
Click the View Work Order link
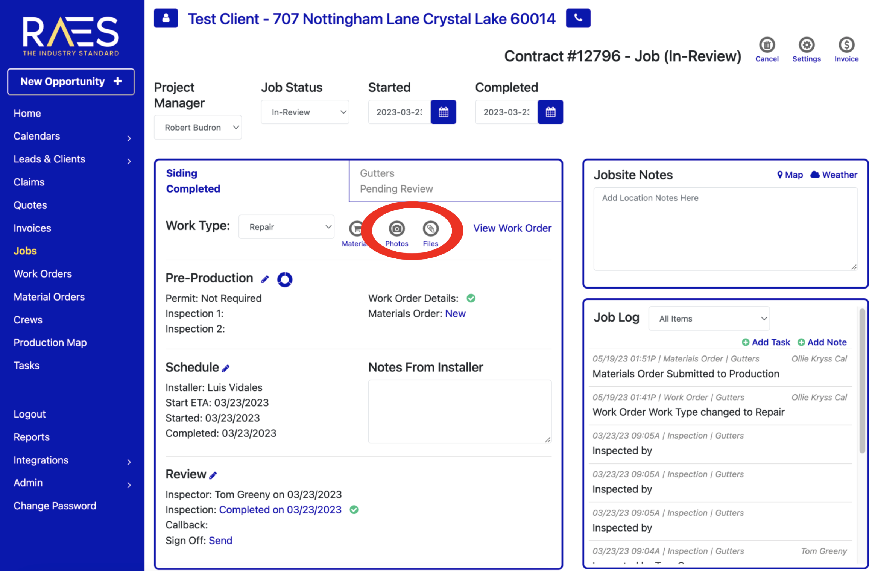coord(512,228)
